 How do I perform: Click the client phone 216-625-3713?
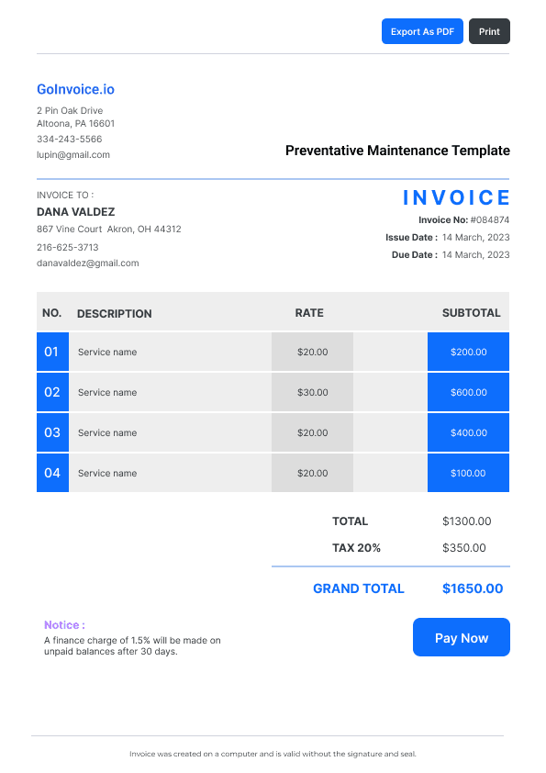click(68, 248)
